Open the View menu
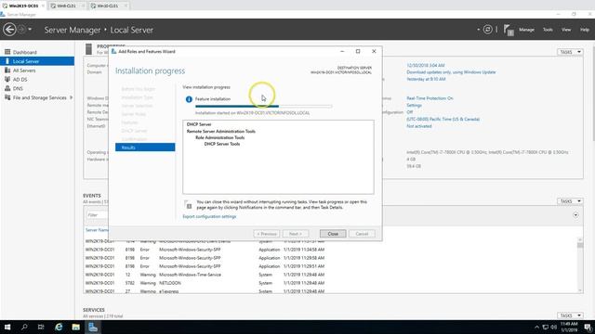 pos(566,30)
